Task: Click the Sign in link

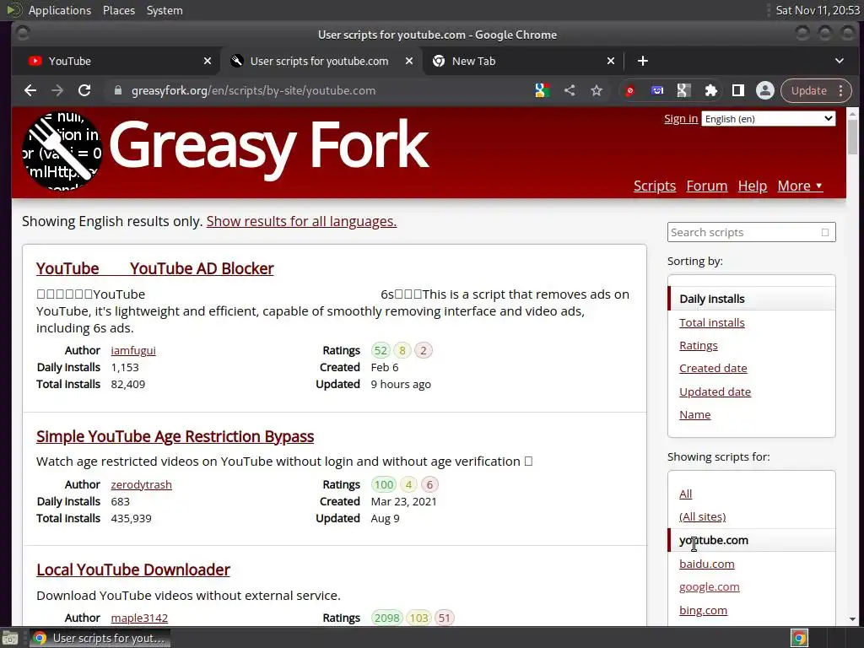Action: click(x=681, y=118)
